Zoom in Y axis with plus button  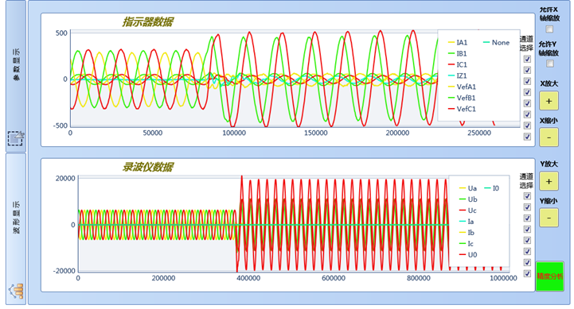click(x=549, y=181)
